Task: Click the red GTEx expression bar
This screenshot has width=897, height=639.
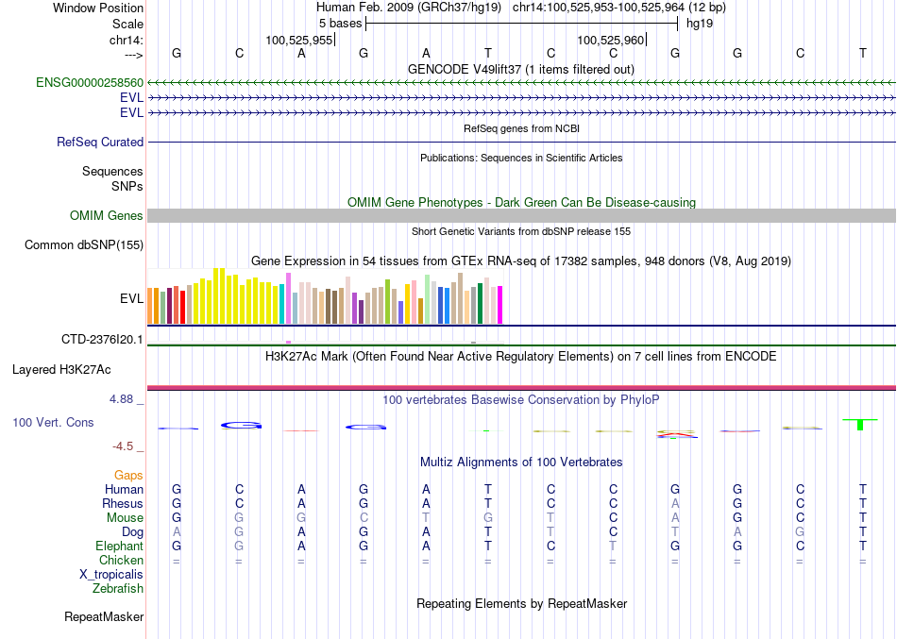Action: click(182, 307)
